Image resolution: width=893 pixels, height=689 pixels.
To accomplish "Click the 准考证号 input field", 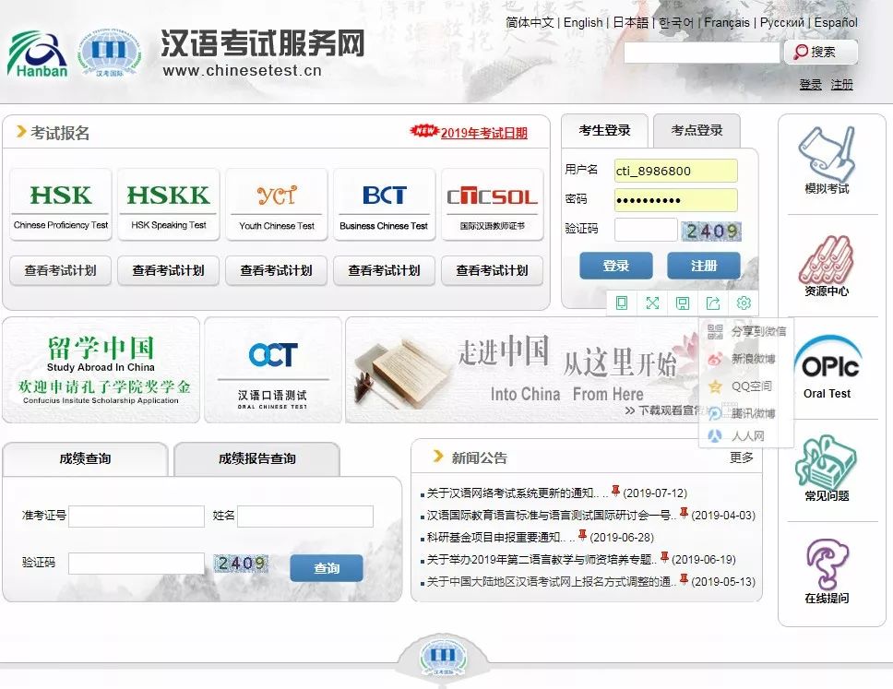I will point(137,517).
